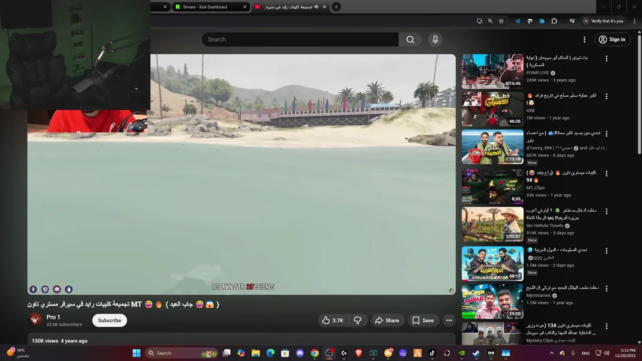The image size is (642, 361).
Task: Open TikTok from the taskbar
Action: pyautogui.click(x=432, y=353)
